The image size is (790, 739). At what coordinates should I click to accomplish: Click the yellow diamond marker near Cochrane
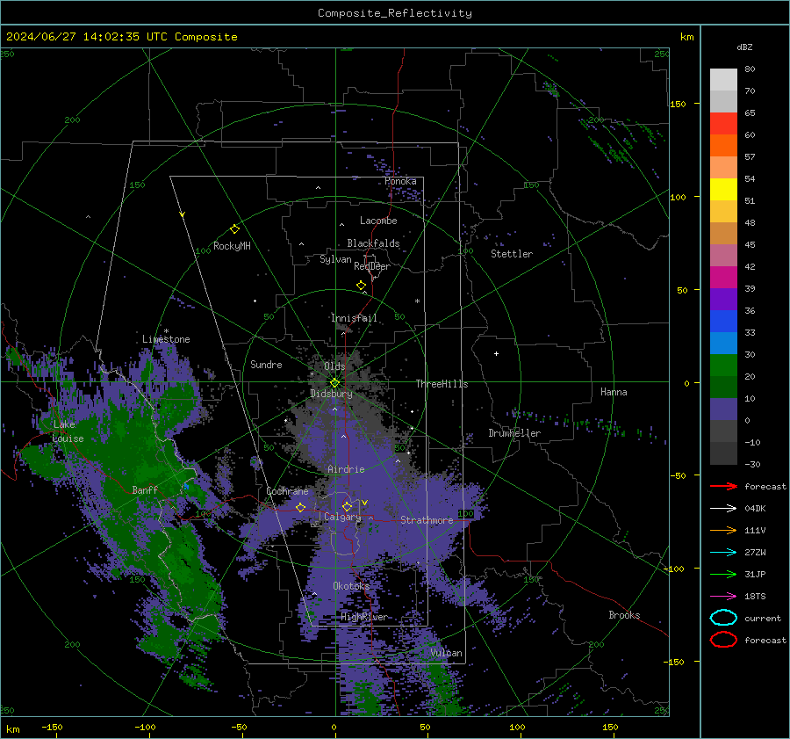(300, 507)
